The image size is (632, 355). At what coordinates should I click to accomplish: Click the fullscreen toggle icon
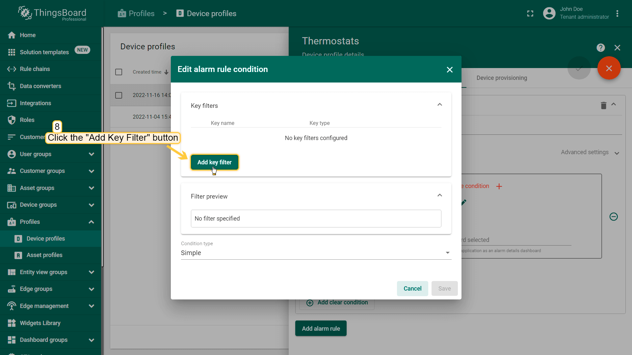coord(530,13)
